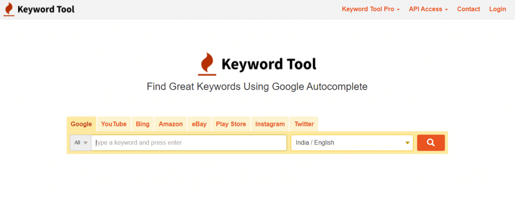Viewport: 515px width, 208px height.
Task: Open the Twitter tab
Action: (304, 124)
